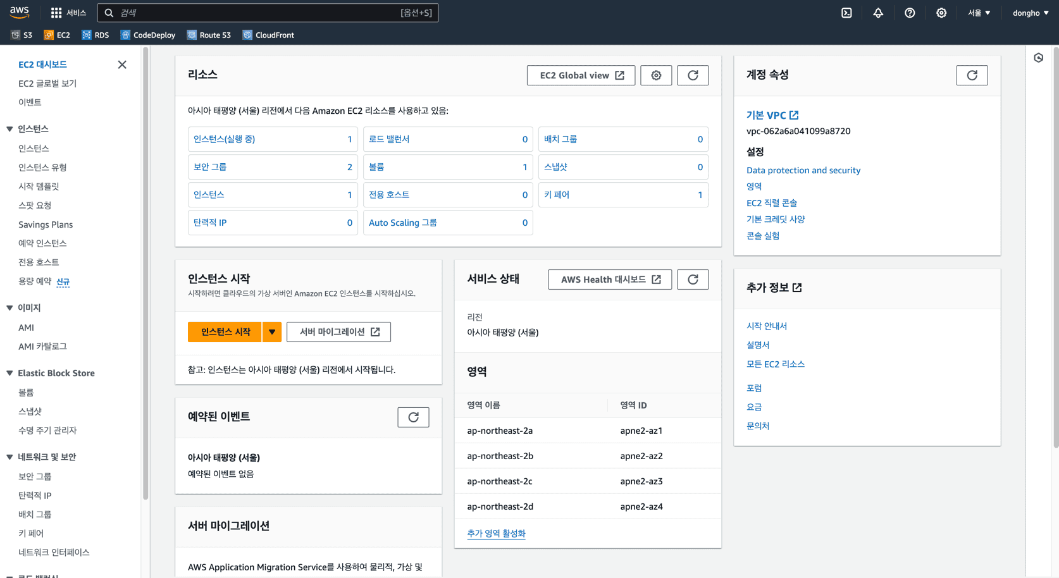Viewport: 1059px width, 578px height.
Task: Open the dongho account menu
Action: click(1030, 13)
